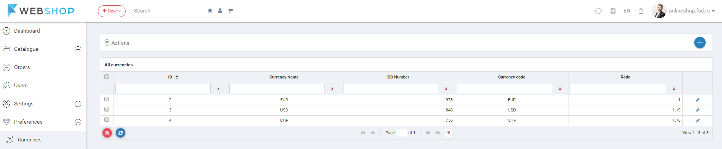Open the shopping cart icon
722x149 pixels.
tap(230, 11)
